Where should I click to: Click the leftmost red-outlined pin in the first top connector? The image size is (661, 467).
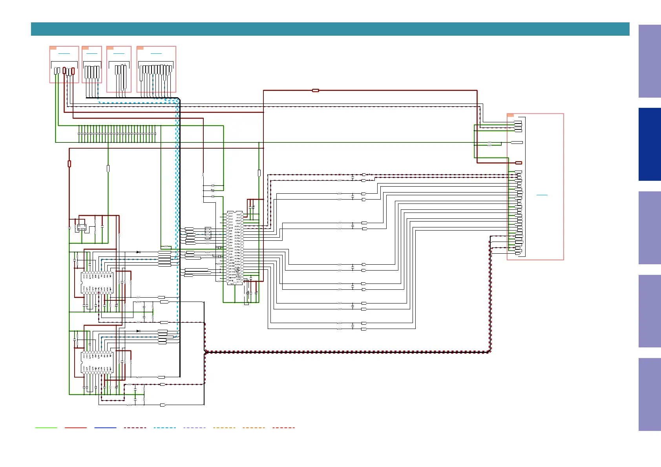tap(64, 71)
